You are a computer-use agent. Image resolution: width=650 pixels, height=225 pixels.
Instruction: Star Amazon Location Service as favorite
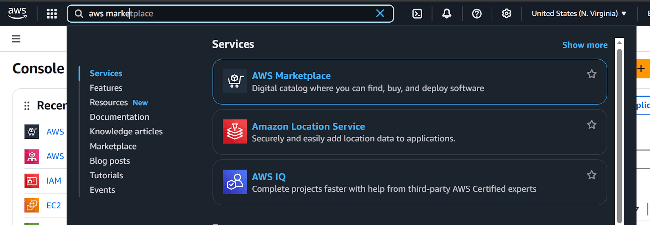591,125
